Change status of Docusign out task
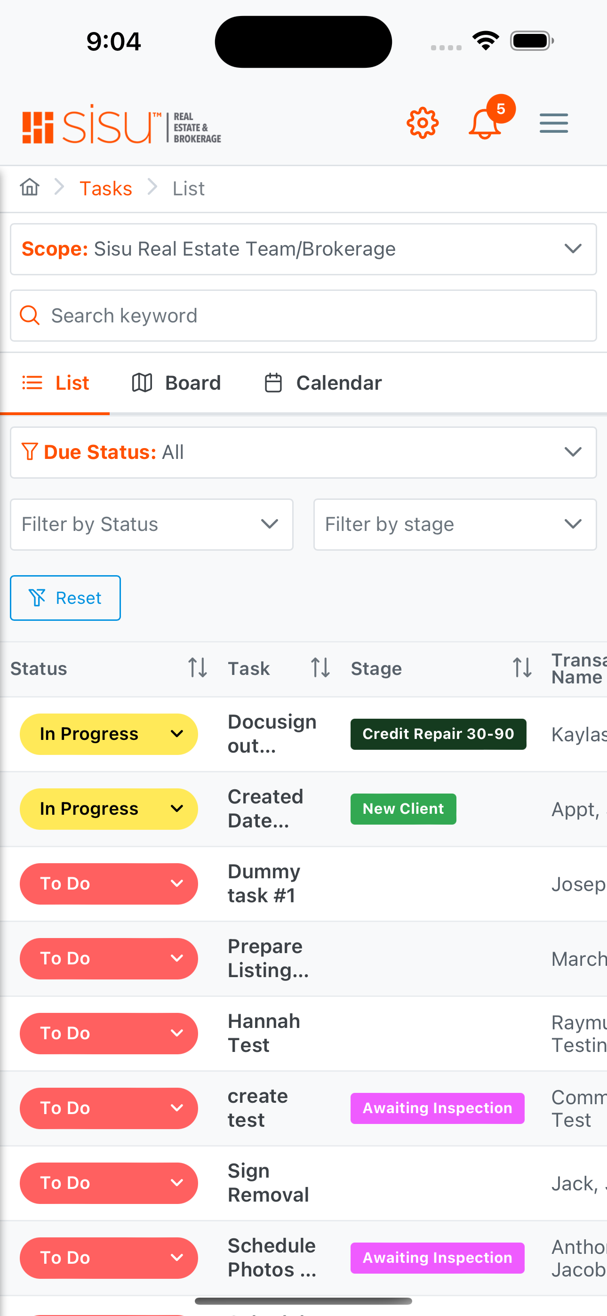This screenshot has width=607, height=1316. coord(109,734)
